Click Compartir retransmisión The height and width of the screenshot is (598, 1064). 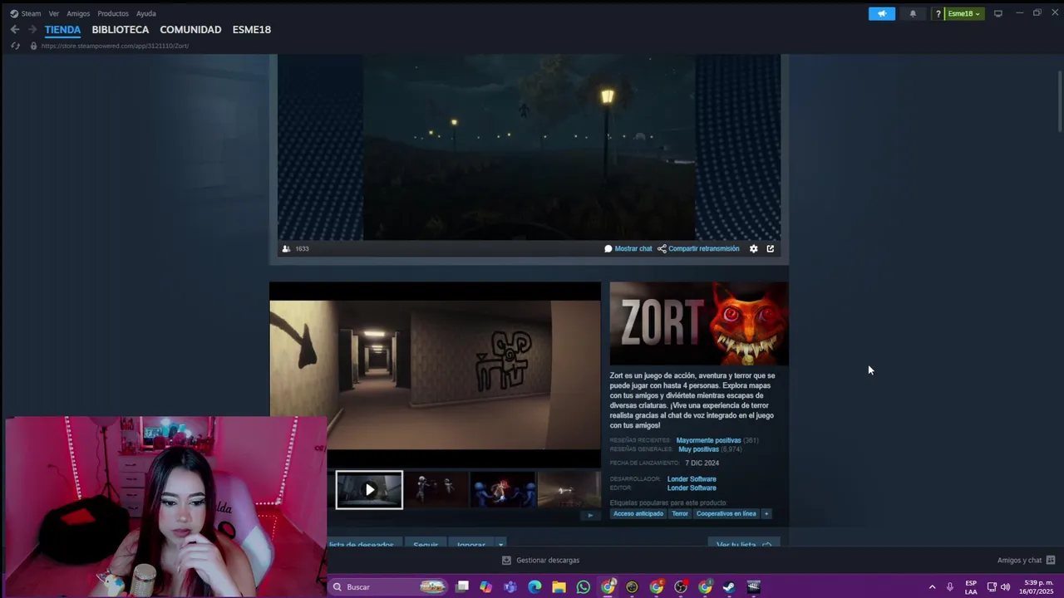point(698,248)
